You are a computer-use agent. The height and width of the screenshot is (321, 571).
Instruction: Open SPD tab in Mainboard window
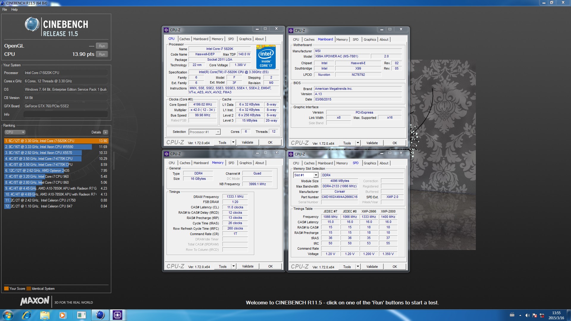[x=355, y=40]
